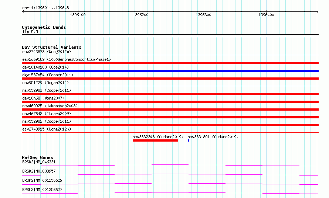Click the small blue nsv3331801 marker
This screenshot has width=329, height=198.
(189, 140)
